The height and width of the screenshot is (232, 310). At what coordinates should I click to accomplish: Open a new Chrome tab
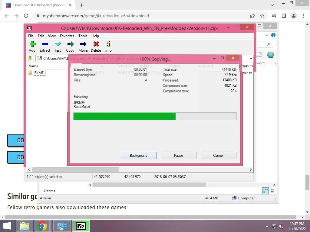coord(82,5)
